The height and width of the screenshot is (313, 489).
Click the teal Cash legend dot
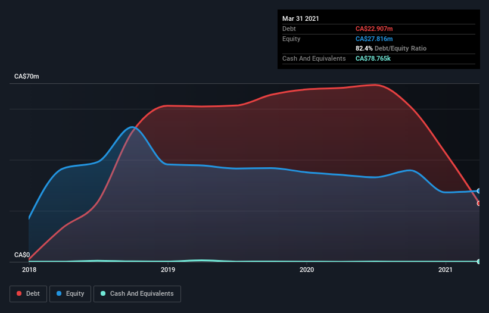tap(103, 293)
